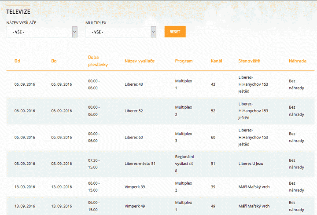
Task: Sort by the Kanál column header
Action: (217, 61)
